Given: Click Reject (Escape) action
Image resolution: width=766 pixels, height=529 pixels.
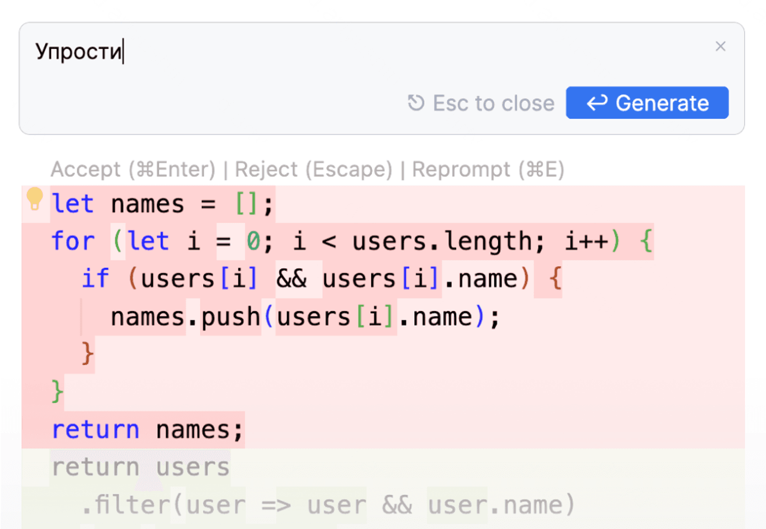Looking at the screenshot, I should tap(313, 169).
